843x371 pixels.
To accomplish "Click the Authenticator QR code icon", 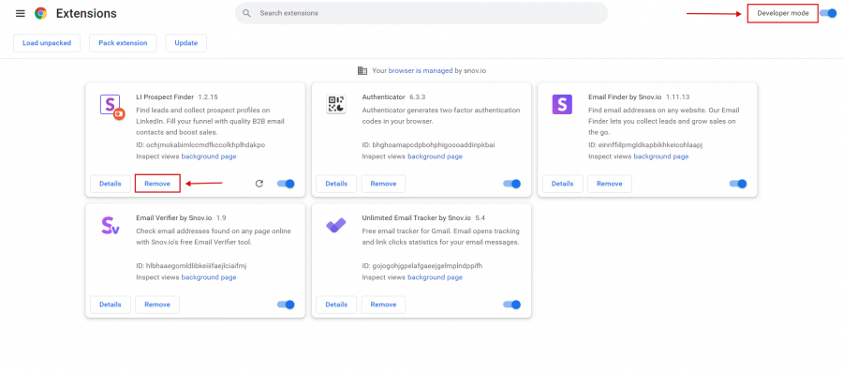I will pos(336,104).
